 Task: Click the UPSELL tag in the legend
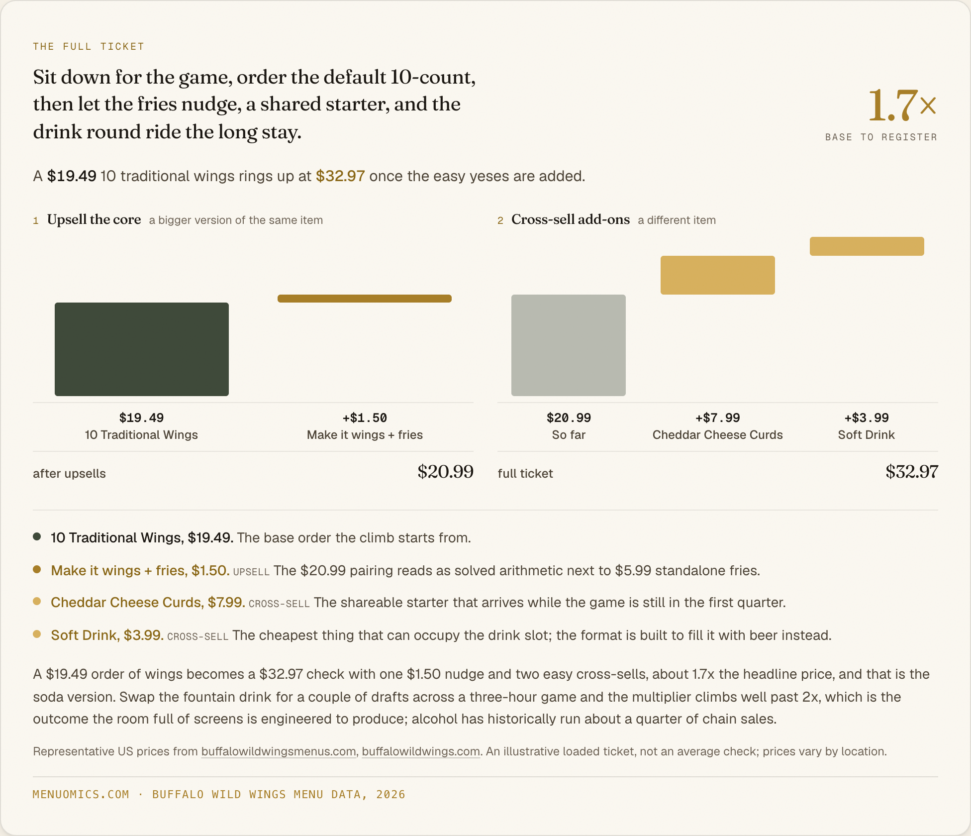click(x=251, y=572)
